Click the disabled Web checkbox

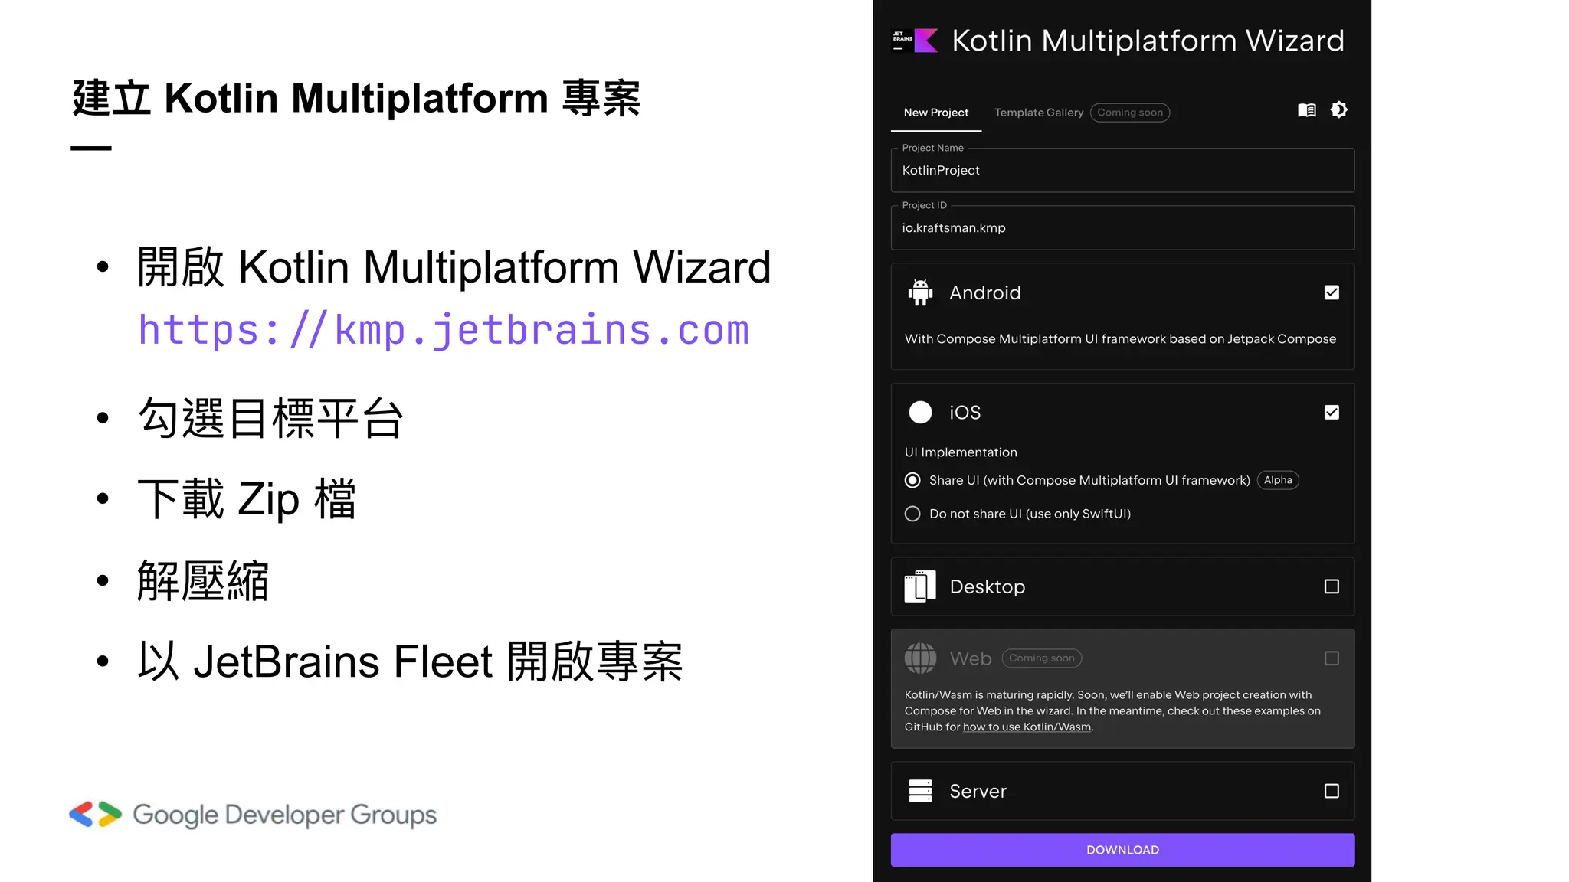click(1332, 658)
